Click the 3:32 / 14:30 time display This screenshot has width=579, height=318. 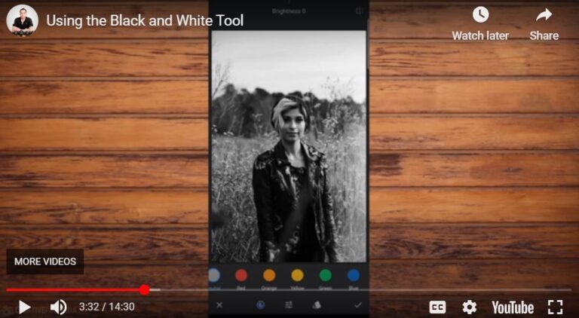pos(107,307)
